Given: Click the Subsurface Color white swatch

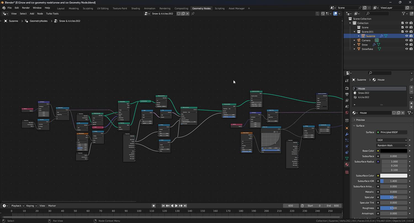Looking at the screenshot, I should click(394, 176).
